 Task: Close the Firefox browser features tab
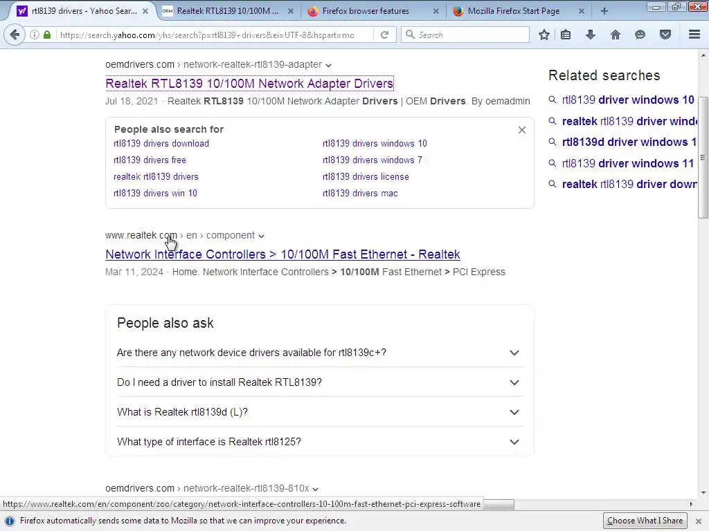tap(436, 11)
